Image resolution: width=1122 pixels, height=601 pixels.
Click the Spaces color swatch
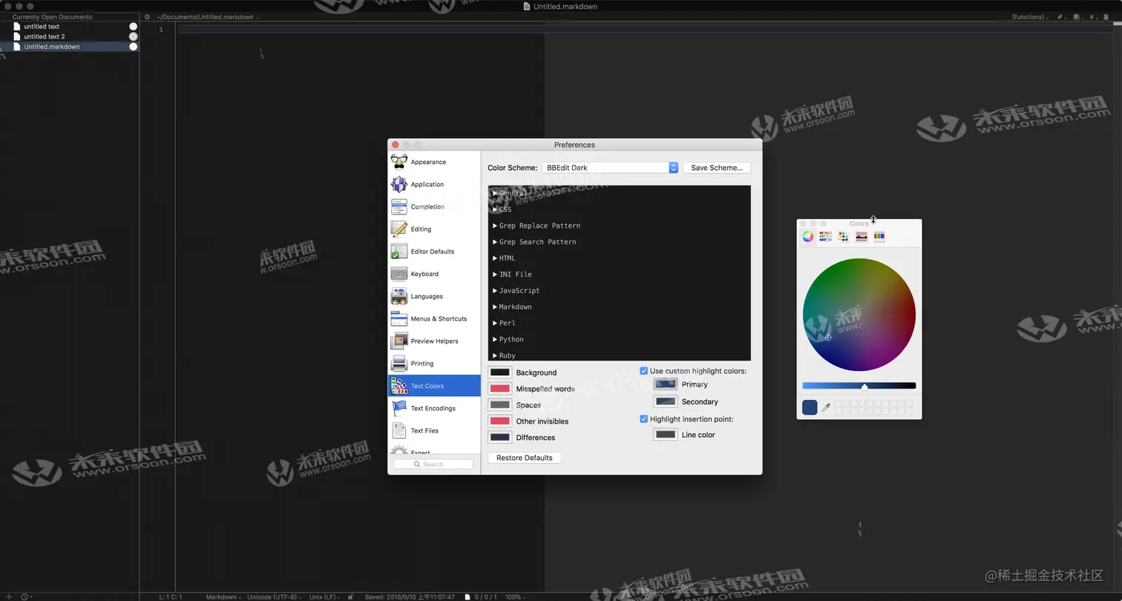click(x=500, y=405)
